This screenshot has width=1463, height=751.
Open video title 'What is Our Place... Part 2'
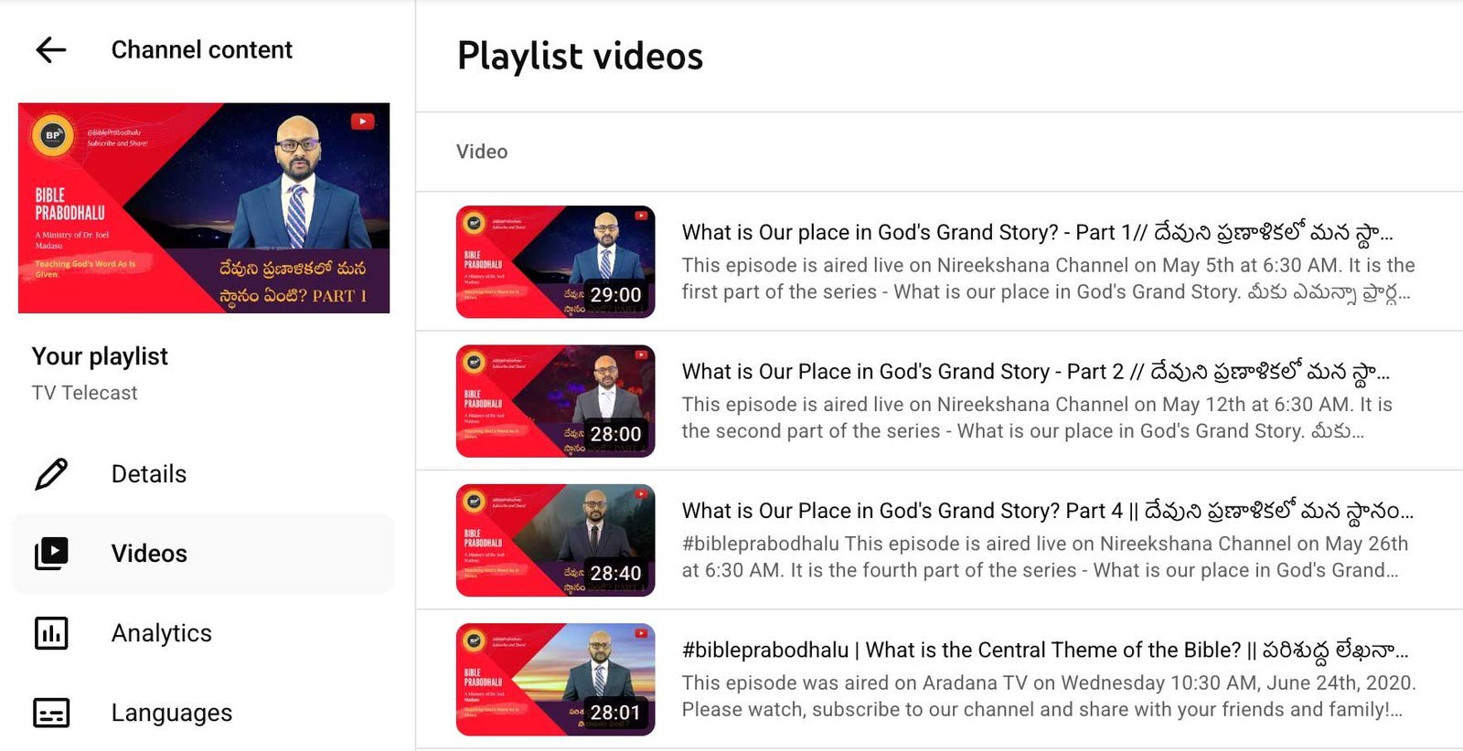point(1035,372)
